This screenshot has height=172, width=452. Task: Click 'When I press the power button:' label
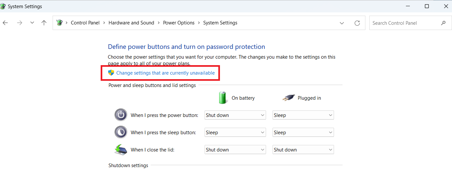164,115
